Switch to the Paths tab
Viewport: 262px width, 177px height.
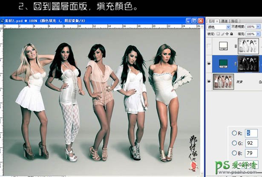tap(235, 20)
